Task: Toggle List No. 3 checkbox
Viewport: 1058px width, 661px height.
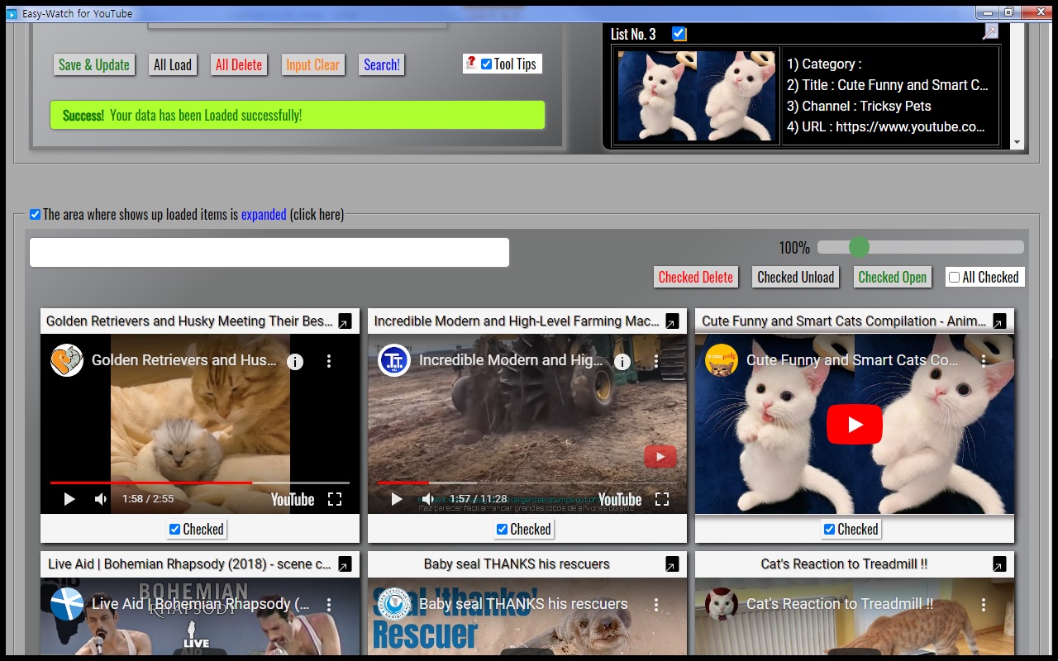Action: [x=679, y=34]
